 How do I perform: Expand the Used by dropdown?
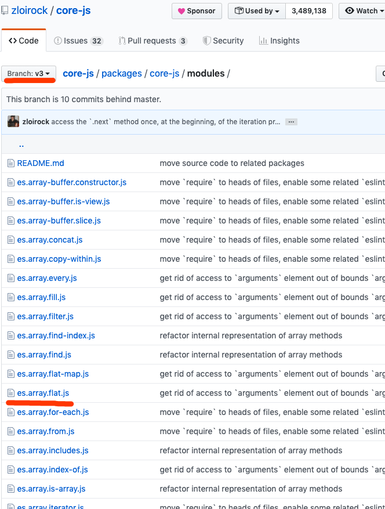pos(256,11)
